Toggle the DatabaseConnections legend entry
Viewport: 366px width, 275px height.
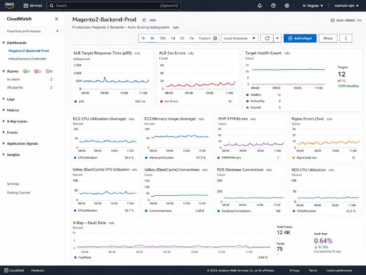click(x=234, y=211)
